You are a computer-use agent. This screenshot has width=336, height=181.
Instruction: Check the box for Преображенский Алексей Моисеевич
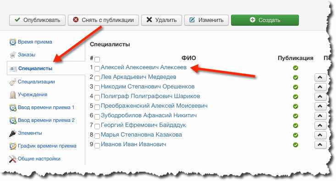point(97,107)
